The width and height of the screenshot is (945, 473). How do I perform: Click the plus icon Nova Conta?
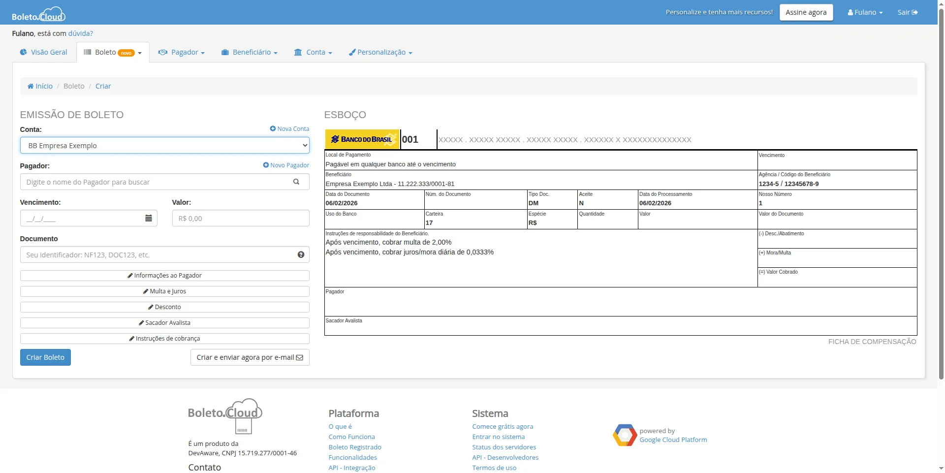[x=273, y=128]
